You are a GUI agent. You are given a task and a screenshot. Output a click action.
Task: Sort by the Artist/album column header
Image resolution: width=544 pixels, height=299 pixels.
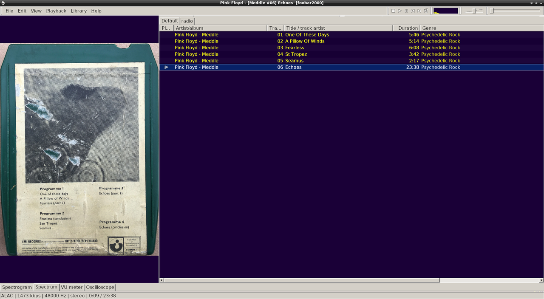(x=220, y=28)
